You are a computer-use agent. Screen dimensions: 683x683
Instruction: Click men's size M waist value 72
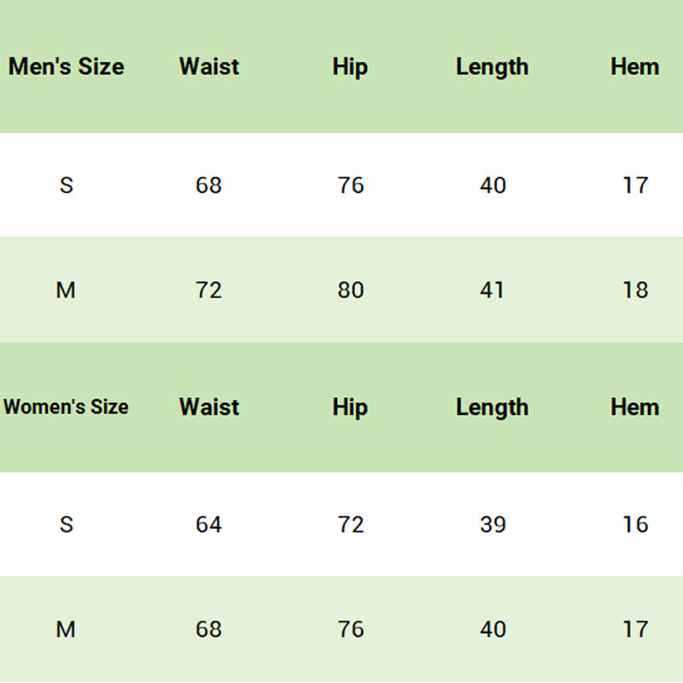click(208, 290)
